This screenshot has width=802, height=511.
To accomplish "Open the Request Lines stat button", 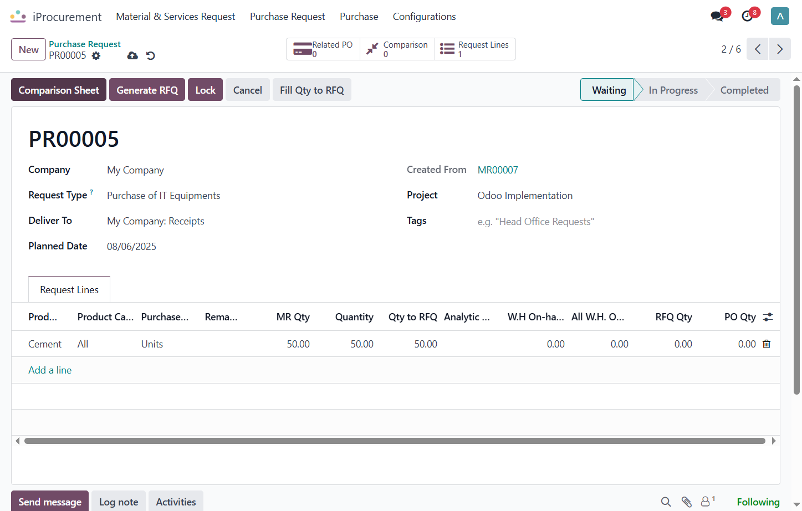I will pyautogui.click(x=475, y=49).
